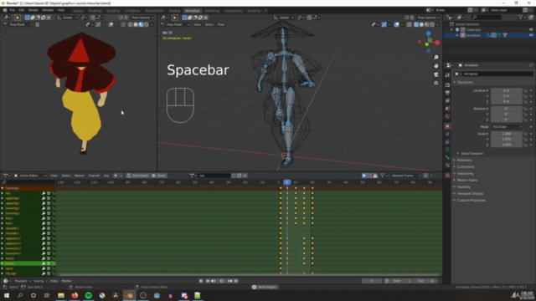Toggle the lock for Scale X
This screenshot has width=536, height=301.
pyautogui.click(x=525, y=134)
